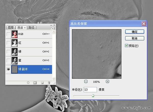Close the Channels panel window
This screenshot has height=112, width=153.
[x=54, y=25]
